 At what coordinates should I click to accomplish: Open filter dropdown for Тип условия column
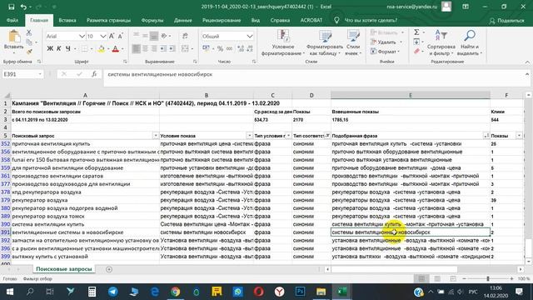288,136
